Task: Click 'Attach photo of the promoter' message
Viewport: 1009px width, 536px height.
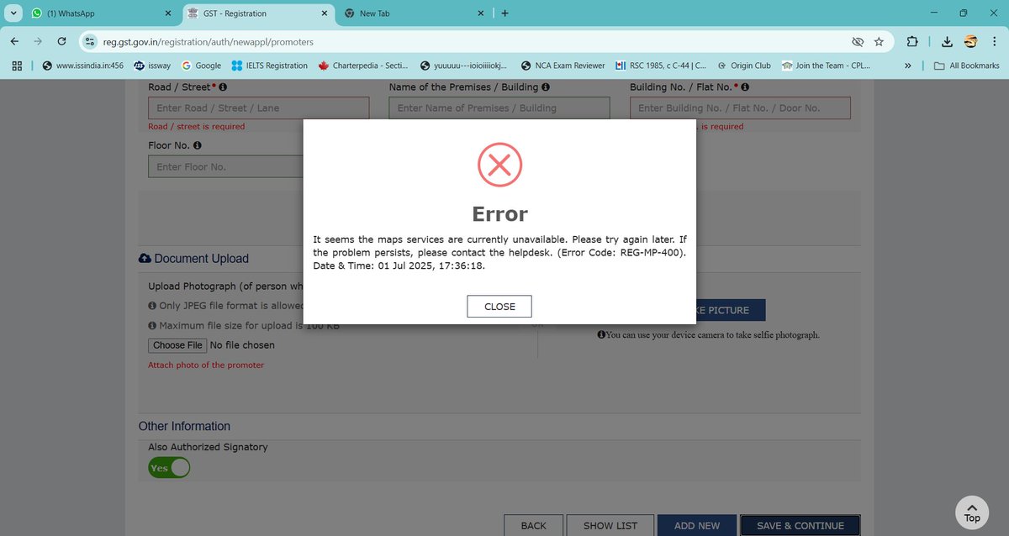Action: [206, 365]
